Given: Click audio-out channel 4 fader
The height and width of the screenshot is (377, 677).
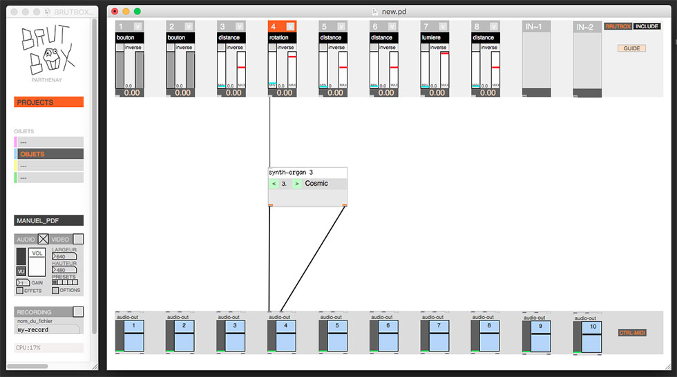Looking at the screenshot, I should pos(286,336).
